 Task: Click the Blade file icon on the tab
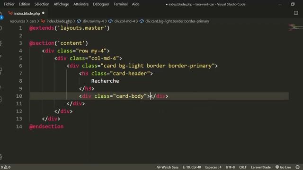point(10,13)
